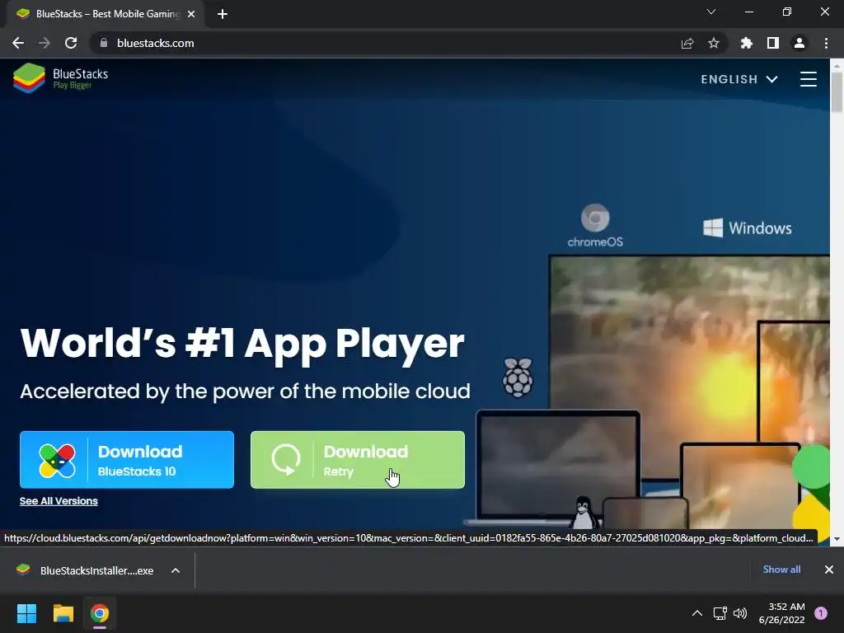Viewport: 844px width, 633px height.
Task: Open a new tab with the plus button
Action: (x=223, y=14)
